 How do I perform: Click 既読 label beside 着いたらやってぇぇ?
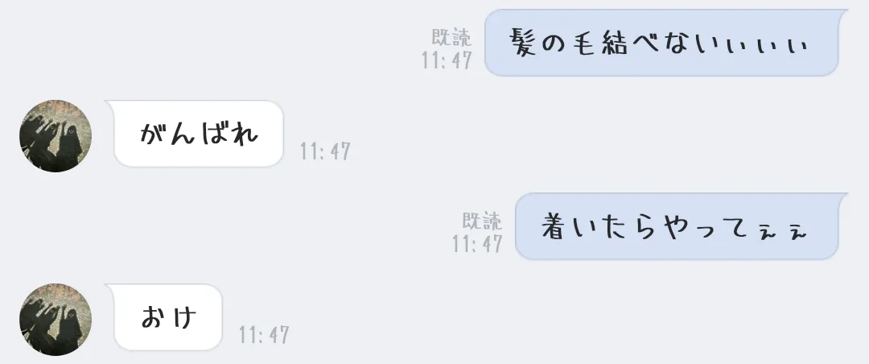click(x=483, y=221)
